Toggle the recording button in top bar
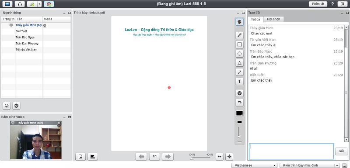350x168 pixels. pyautogui.click(x=49, y=4)
